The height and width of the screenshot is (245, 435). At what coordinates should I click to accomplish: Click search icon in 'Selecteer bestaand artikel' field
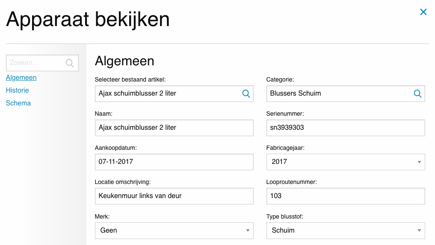click(246, 93)
